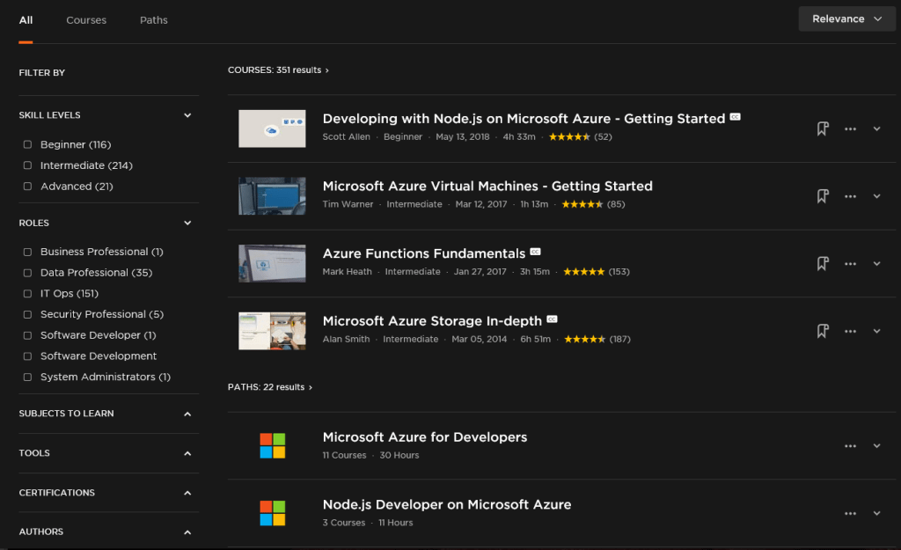Bookmark the Azure Functions Fundamentals course

tap(823, 263)
